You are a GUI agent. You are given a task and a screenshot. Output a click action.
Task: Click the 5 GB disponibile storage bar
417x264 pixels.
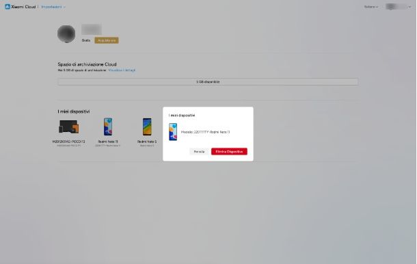[x=208, y=81]
